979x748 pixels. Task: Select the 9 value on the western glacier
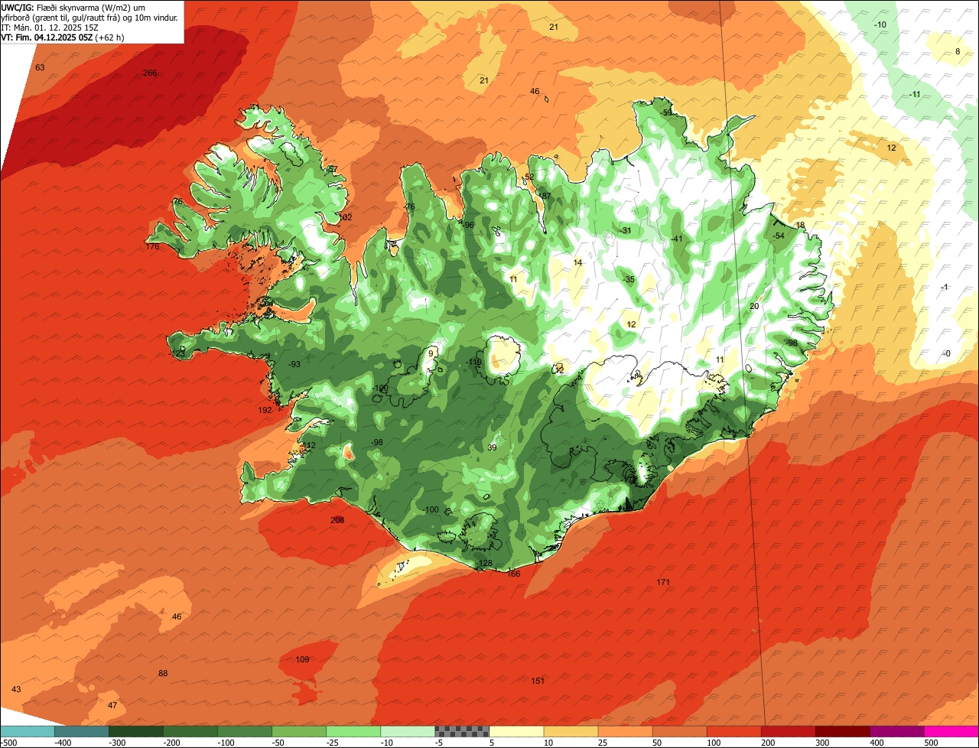(x=431, y=353)
